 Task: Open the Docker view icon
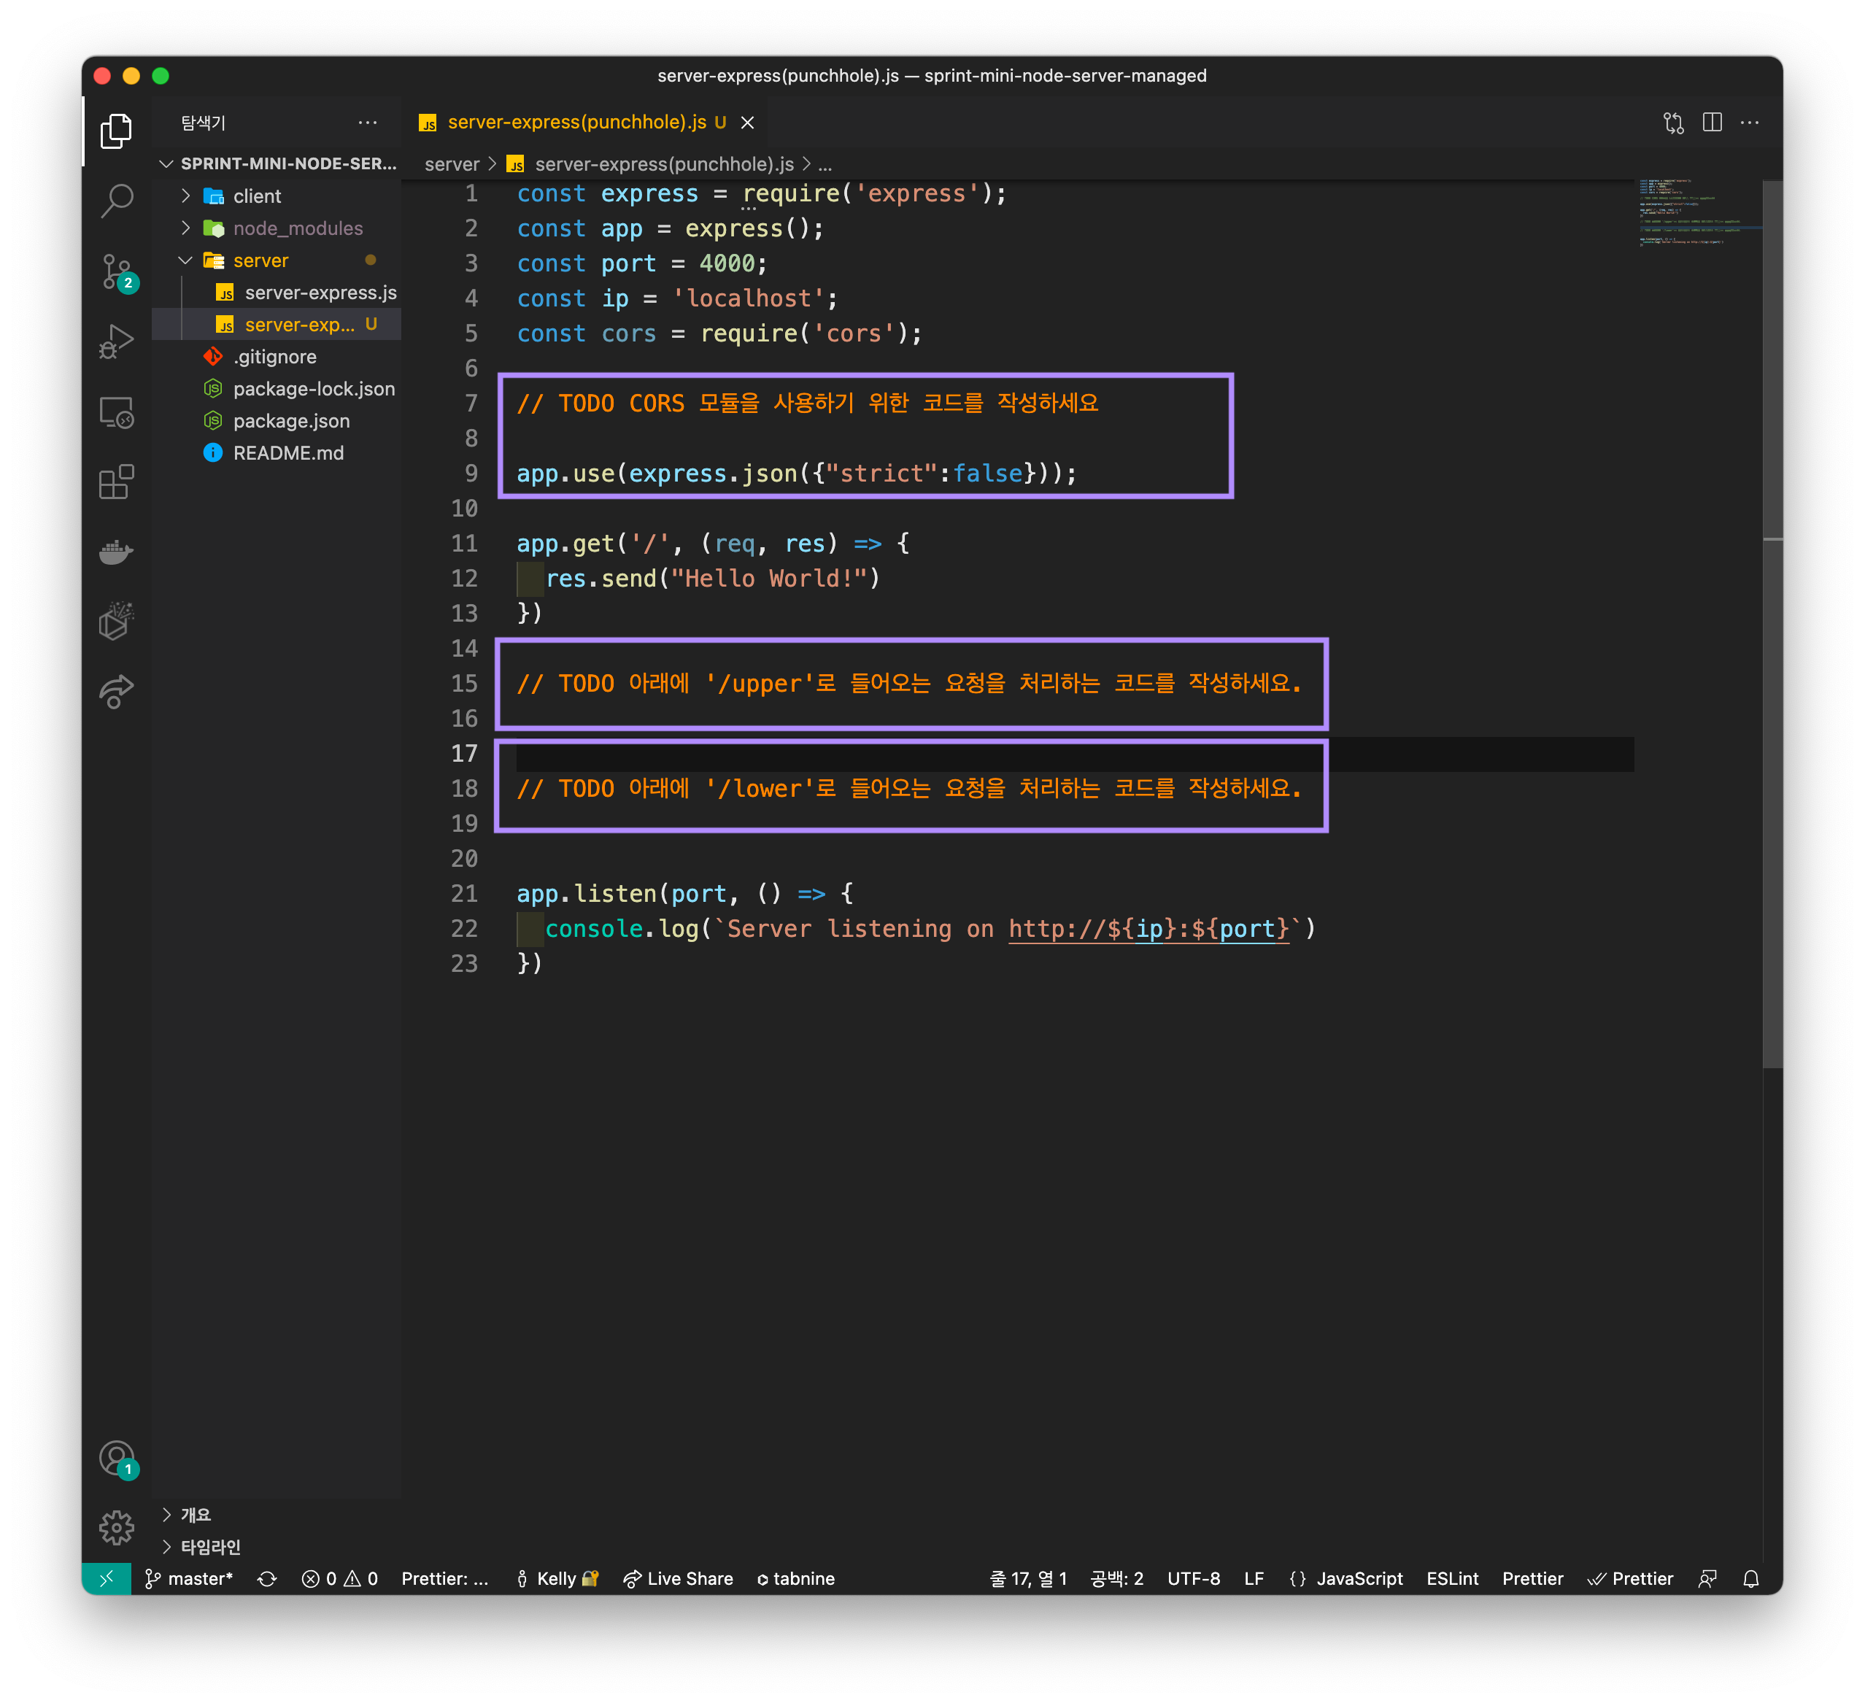(x=117, y=552)
